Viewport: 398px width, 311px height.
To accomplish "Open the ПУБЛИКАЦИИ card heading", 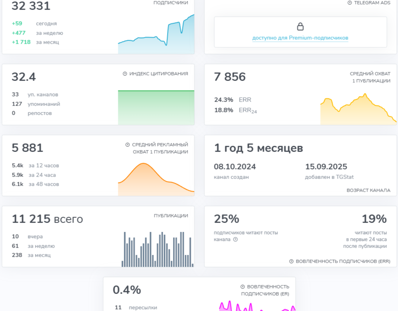I will click(171, 216).
